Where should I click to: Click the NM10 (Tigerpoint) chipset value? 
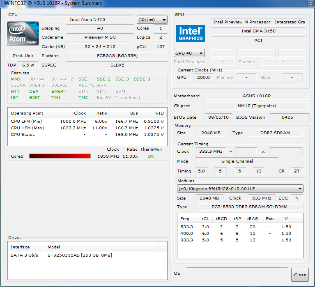tap(257, 106)
